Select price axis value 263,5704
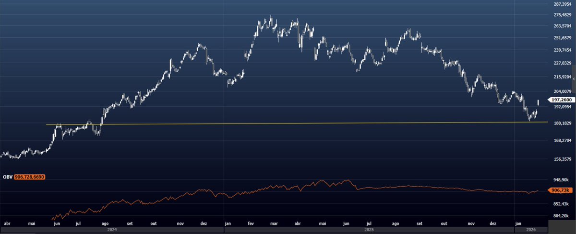This screenshot has height=234, width=576. pos(563,26)
